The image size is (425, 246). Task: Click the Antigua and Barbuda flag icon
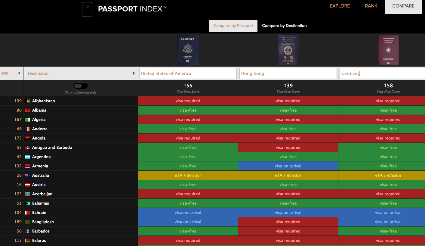tap(28, 148)
